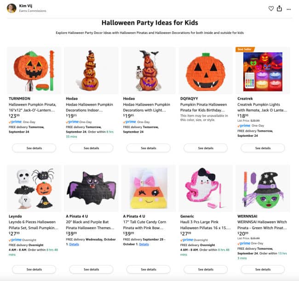Open candy corn pinata image
The image size is (299, 281).
coord(148,188)
